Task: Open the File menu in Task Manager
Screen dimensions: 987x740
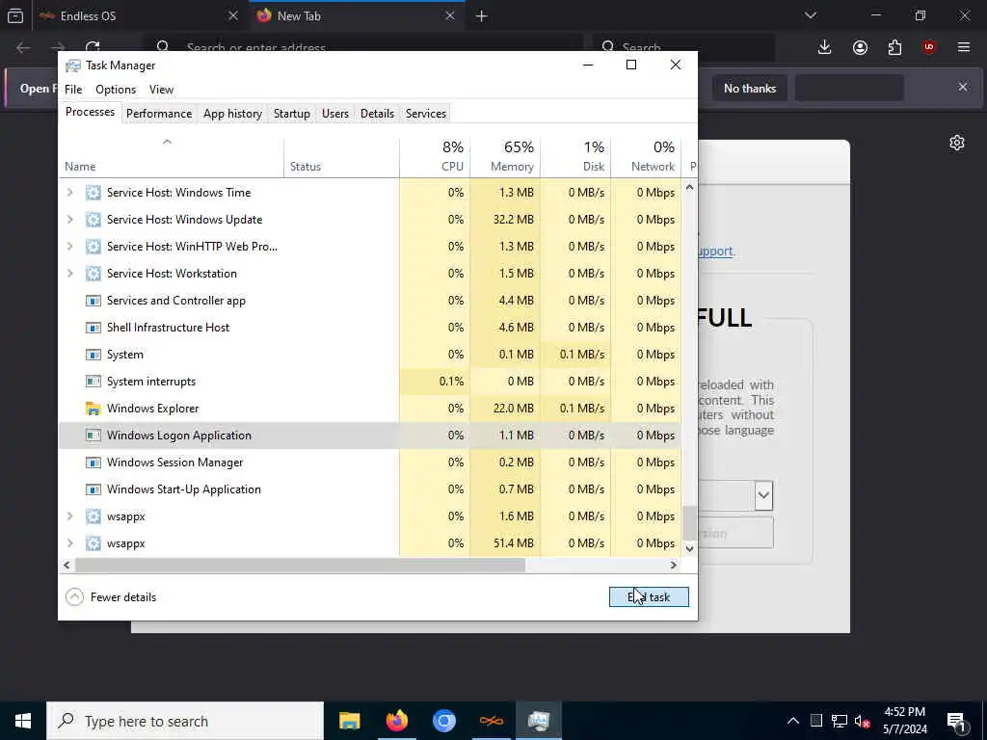Action: [x=73, y=90]
